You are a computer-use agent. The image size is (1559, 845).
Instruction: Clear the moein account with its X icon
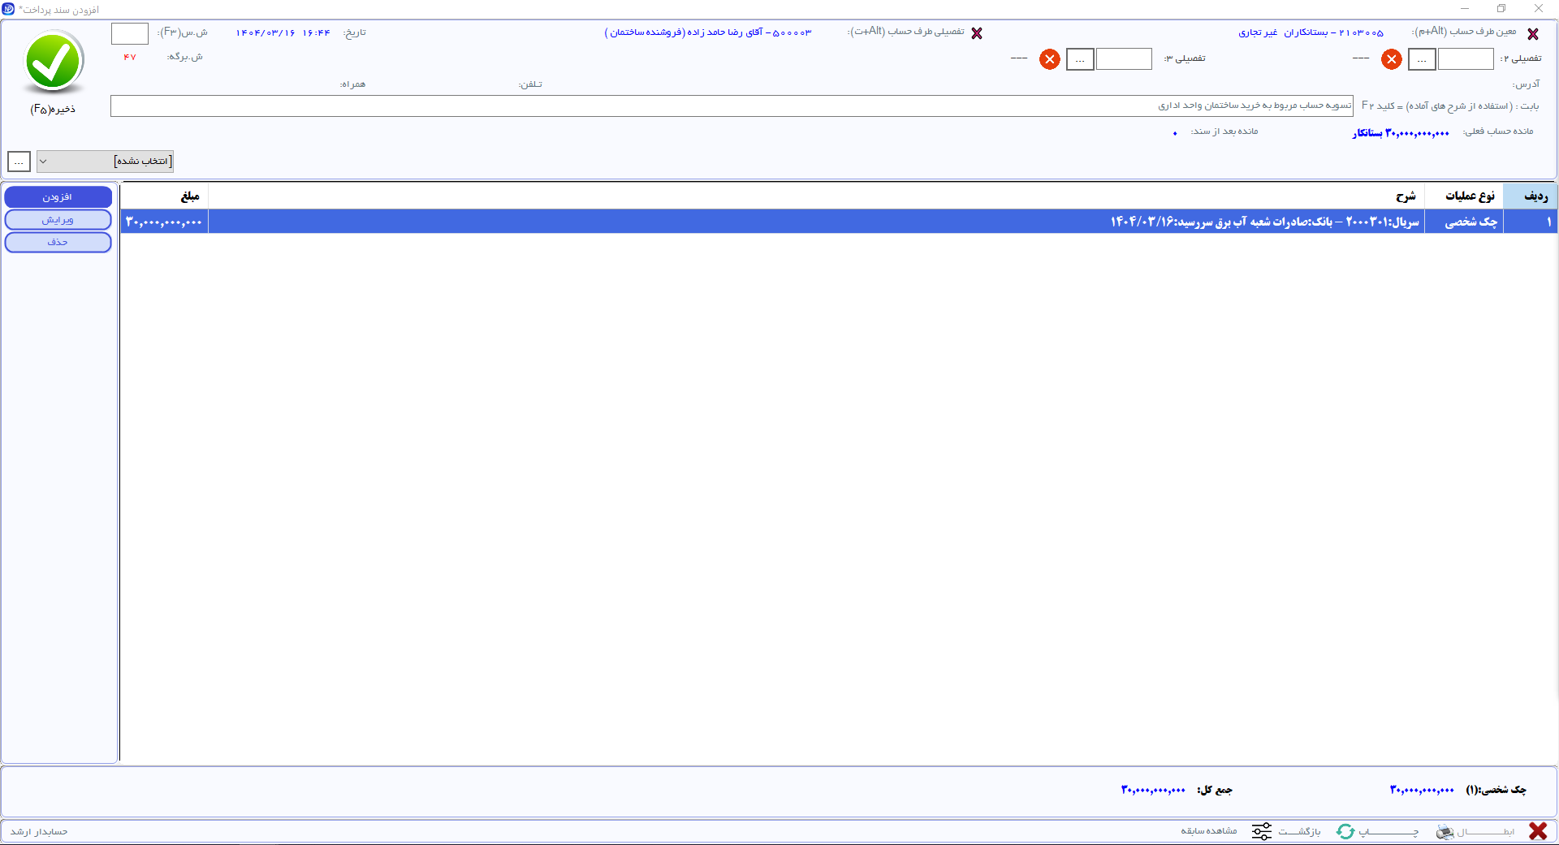point(1533,34)
